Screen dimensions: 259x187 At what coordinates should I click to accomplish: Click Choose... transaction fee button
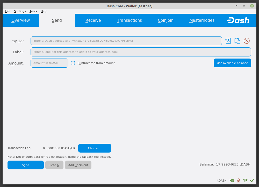(x=95, y=148)
